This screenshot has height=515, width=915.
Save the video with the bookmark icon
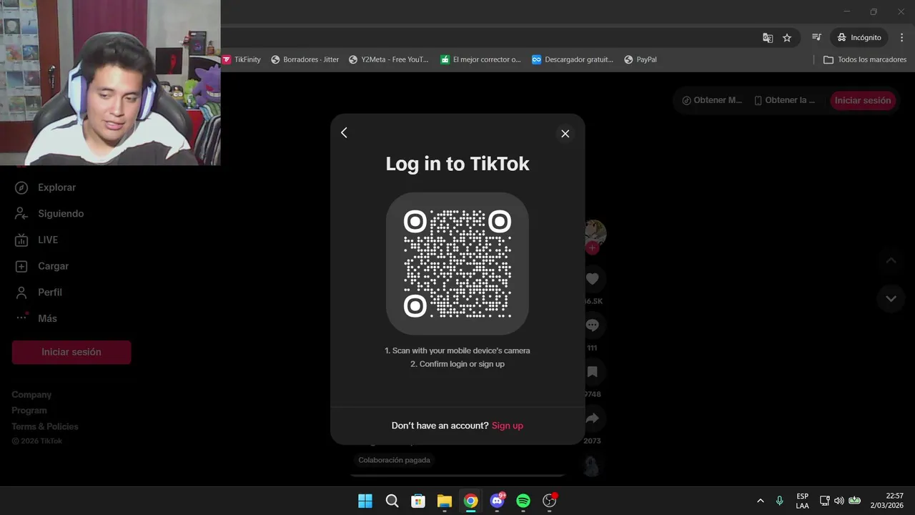click(592, 372)
